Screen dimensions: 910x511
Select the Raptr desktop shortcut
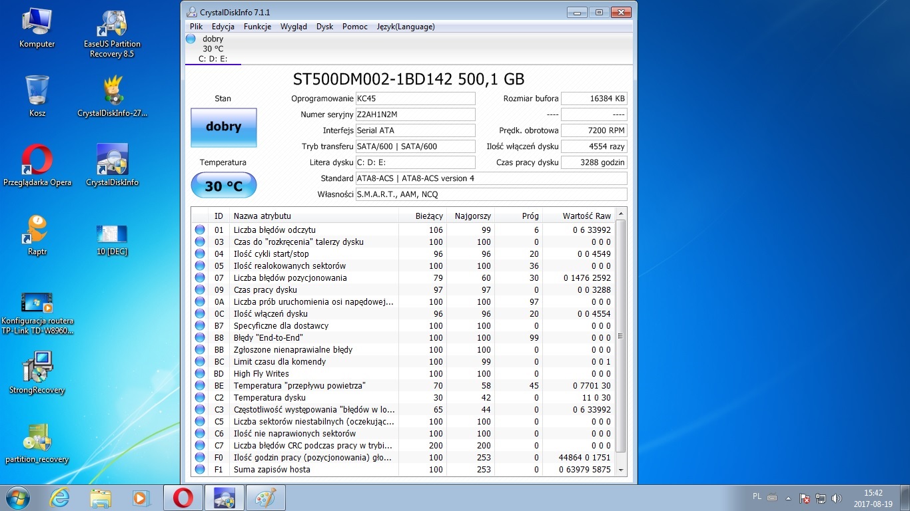[37, 234]
